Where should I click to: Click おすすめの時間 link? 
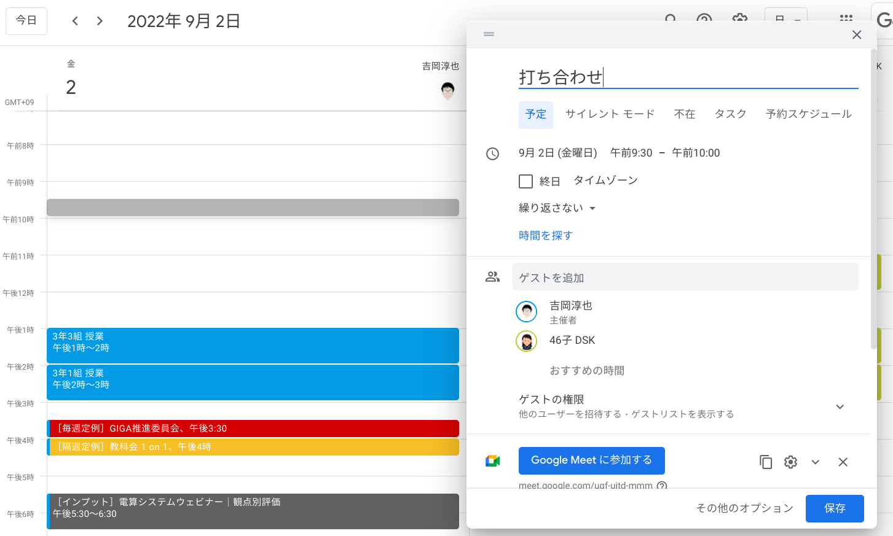(x=587, y=371)
